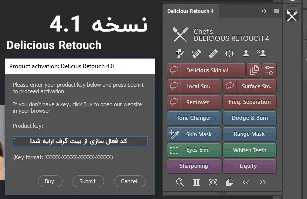Click the double right arrows at panel bottom
This screenshot has width=307, height=199.
click(x=262, y=182)
